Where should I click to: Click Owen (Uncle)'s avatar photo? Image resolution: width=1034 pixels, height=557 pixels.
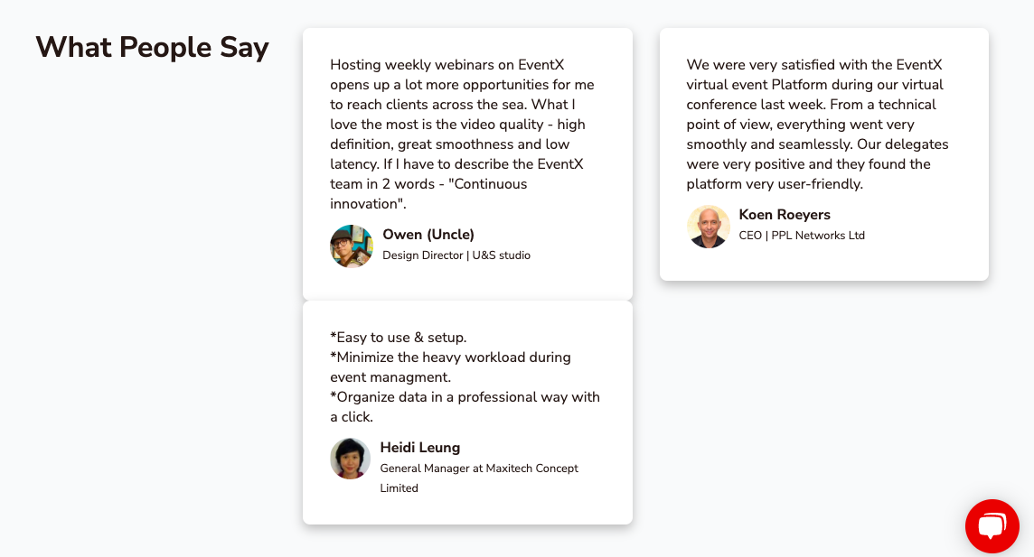tap(352, 246)
